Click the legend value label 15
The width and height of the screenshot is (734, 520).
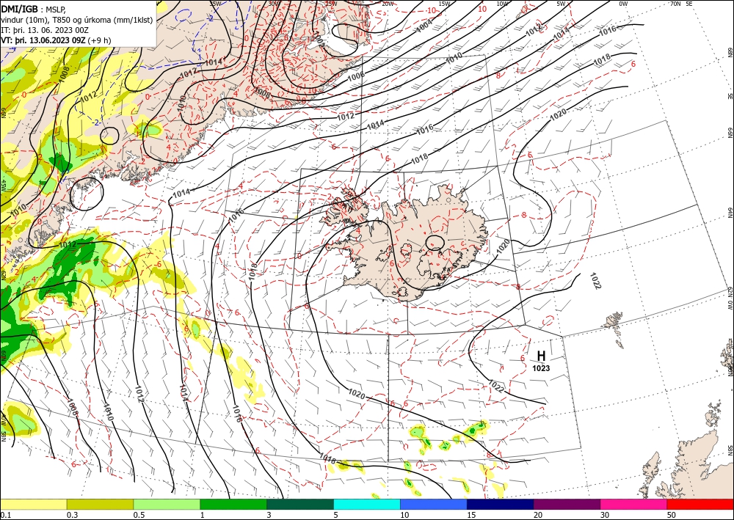click(x=472, y=515)
